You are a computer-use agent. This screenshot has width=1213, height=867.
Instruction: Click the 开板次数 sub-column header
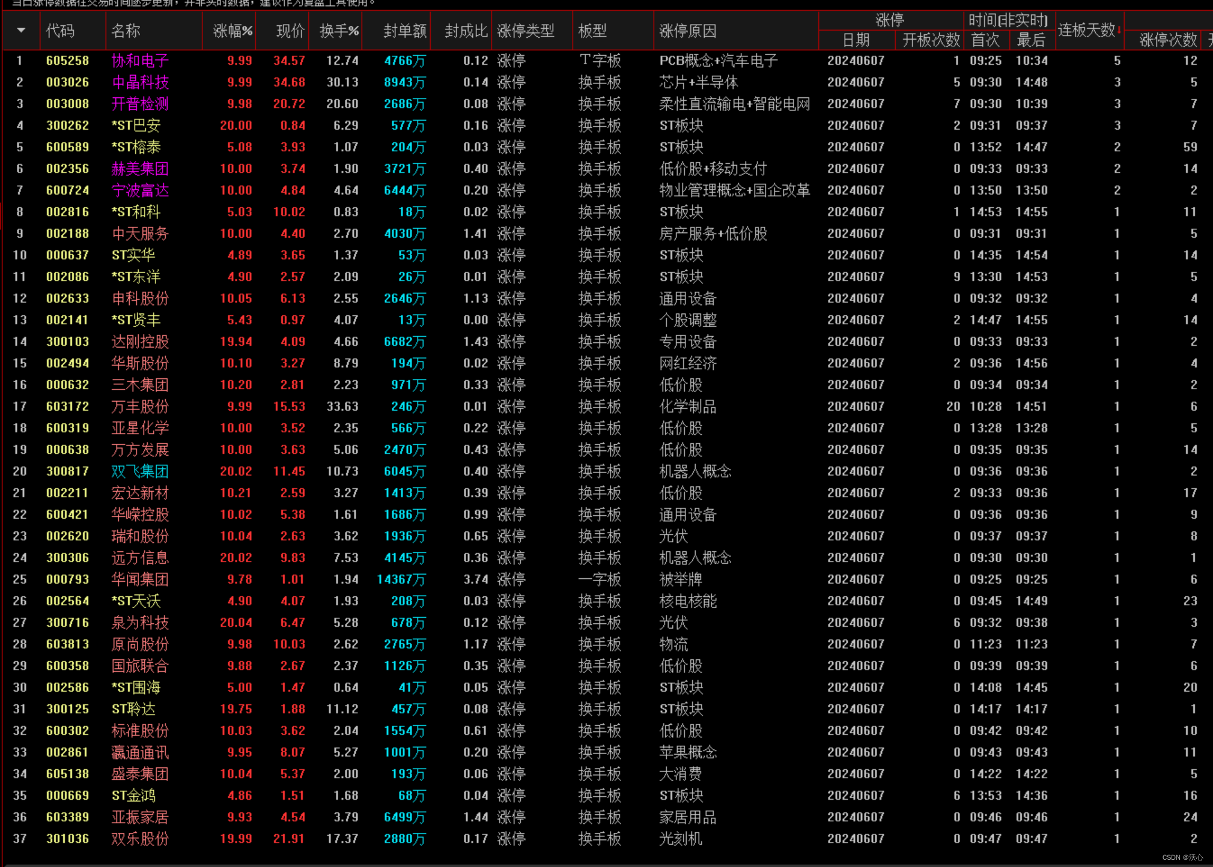click(931, 40)
